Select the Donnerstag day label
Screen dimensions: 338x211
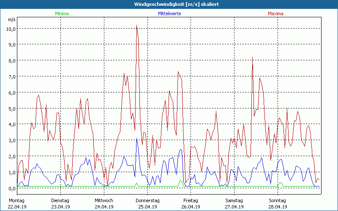point(147,200)
